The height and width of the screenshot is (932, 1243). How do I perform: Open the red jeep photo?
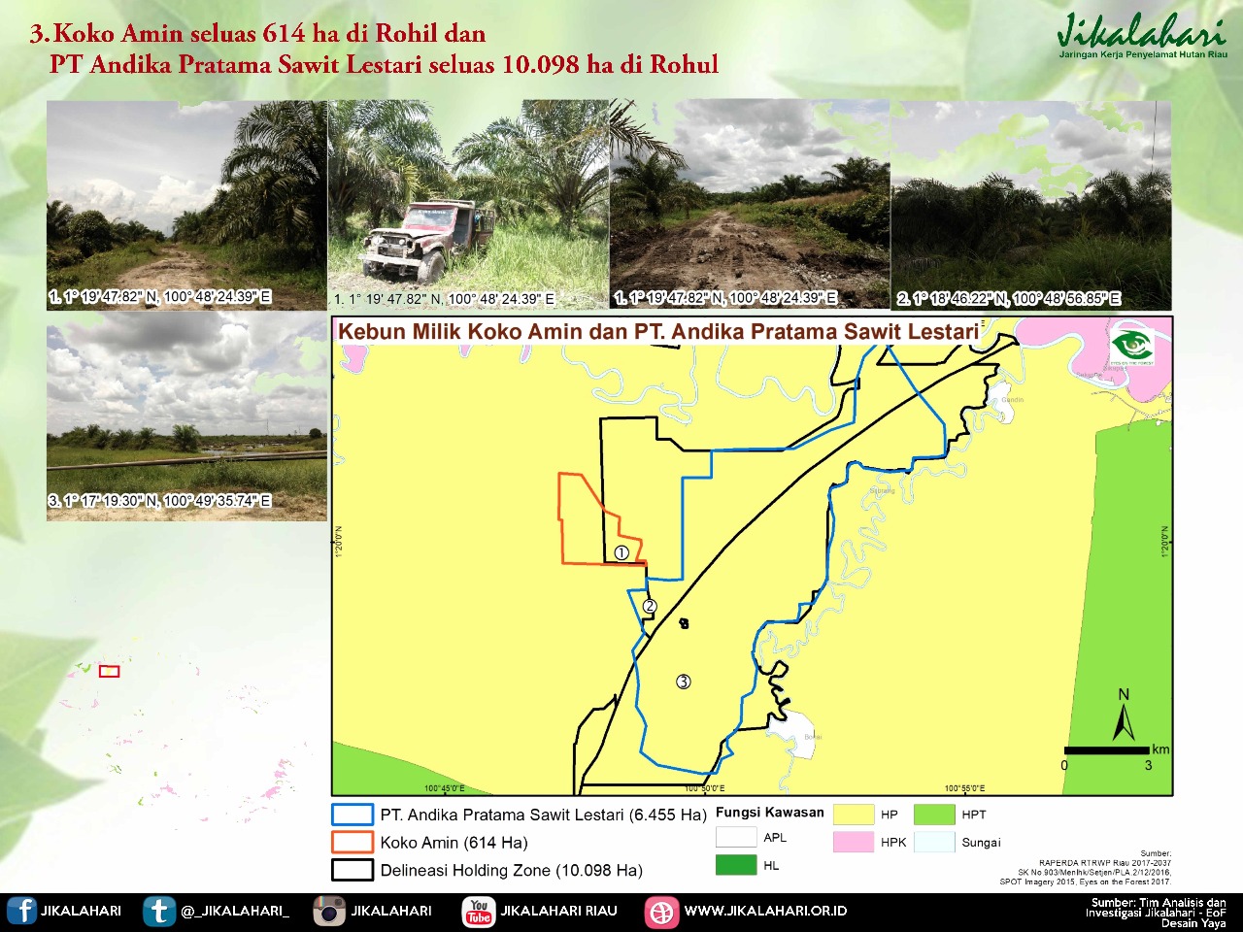(468, 205)
